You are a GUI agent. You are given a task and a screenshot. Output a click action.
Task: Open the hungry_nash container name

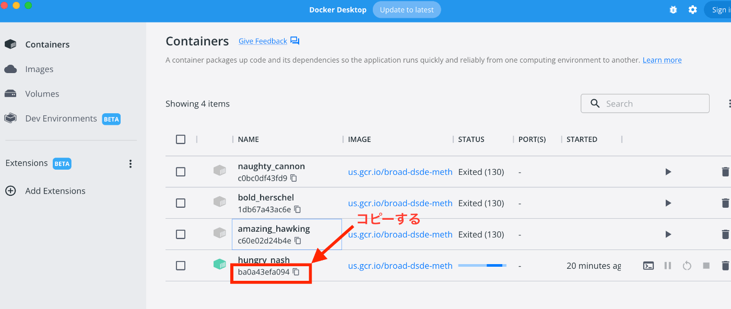(264, 260)
